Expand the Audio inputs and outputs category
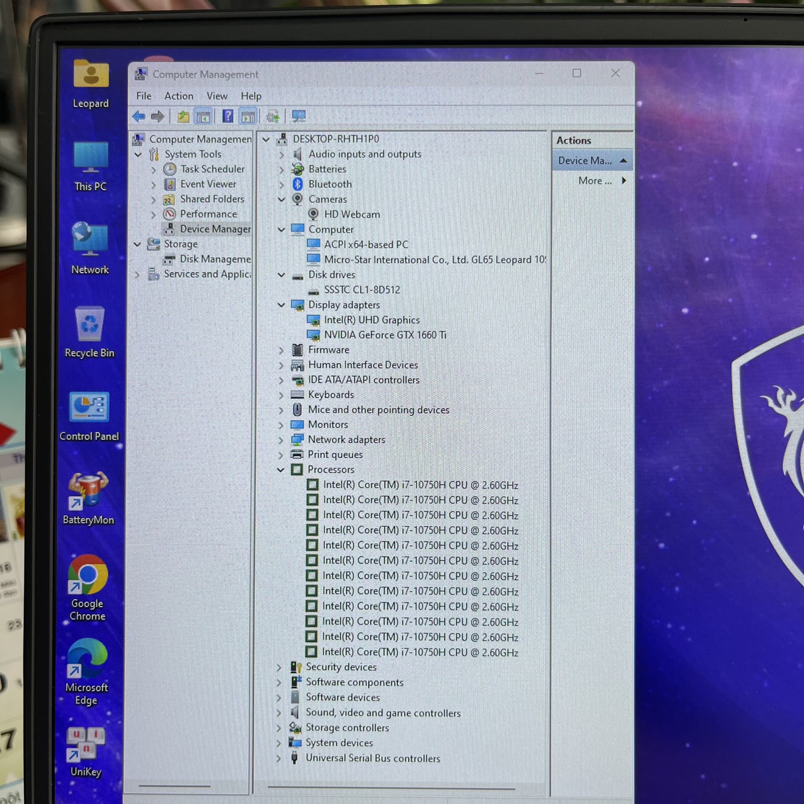The image size is (804, 804). pos(282,154)
